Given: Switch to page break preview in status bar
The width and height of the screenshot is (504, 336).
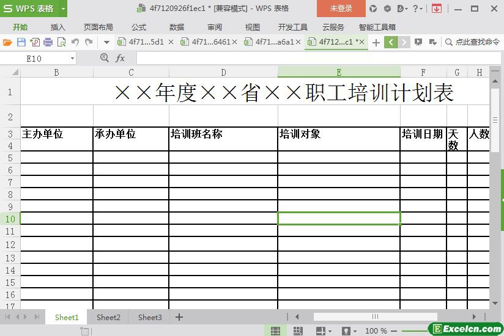Looking at the screenshot, I should pos(298,331).
